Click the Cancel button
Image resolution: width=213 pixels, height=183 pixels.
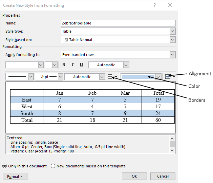[163, 176]
